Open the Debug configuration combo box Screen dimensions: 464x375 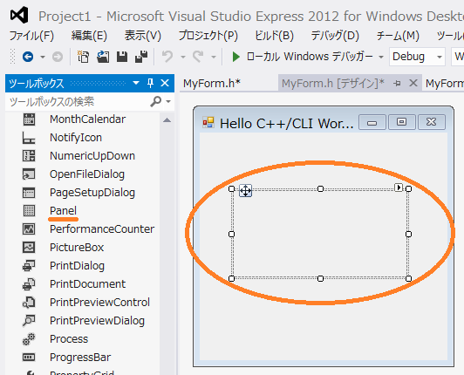point(417,56)
